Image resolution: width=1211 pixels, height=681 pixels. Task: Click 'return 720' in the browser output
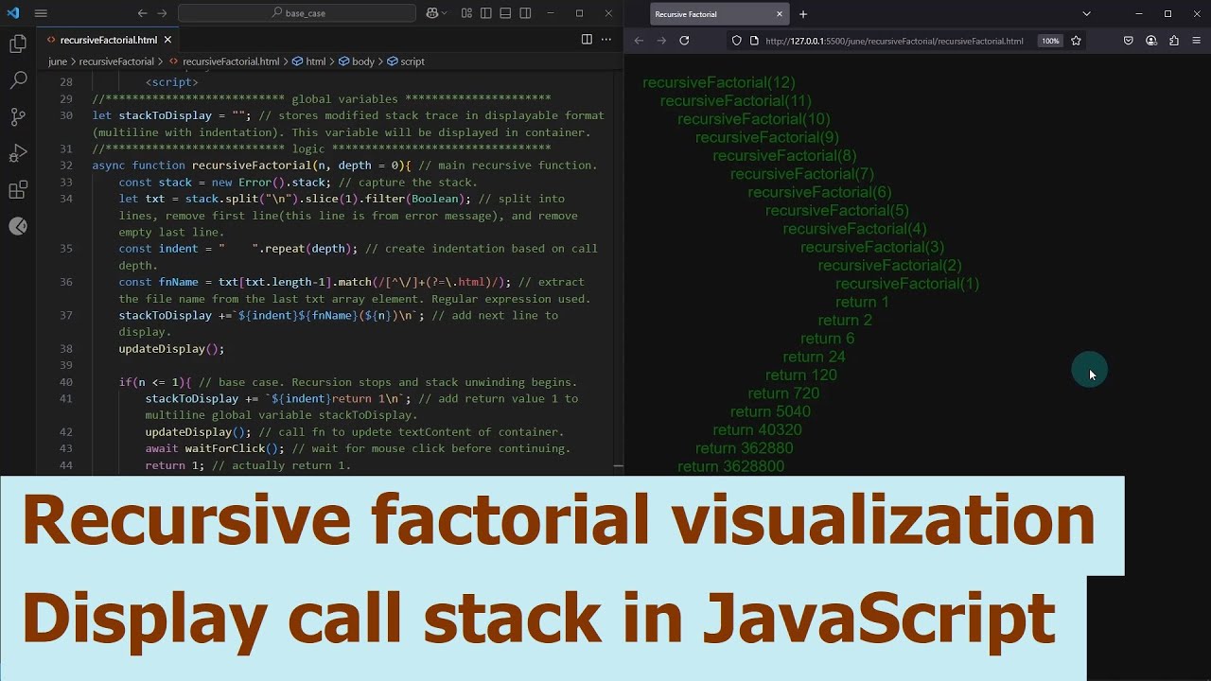[x=783, y=393]
